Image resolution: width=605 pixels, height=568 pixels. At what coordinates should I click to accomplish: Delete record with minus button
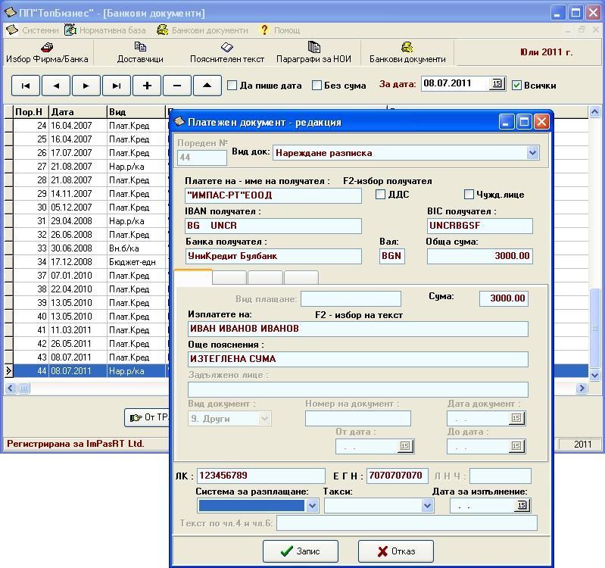177,86
